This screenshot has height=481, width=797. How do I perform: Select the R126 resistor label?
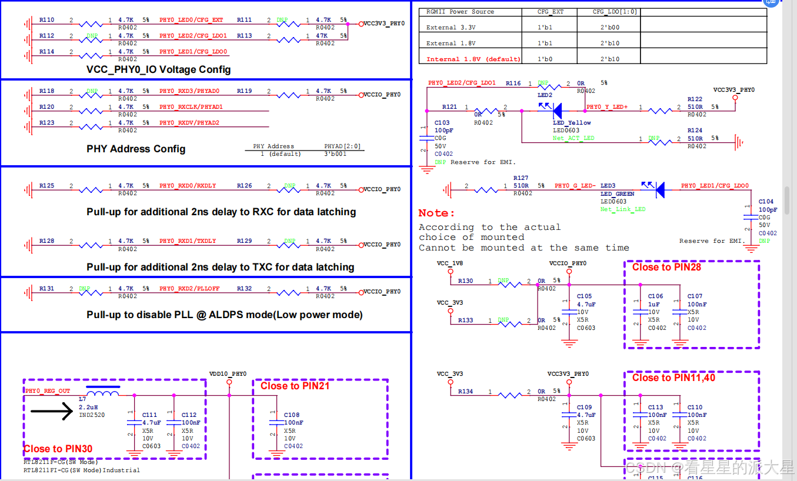pos(245,186)
